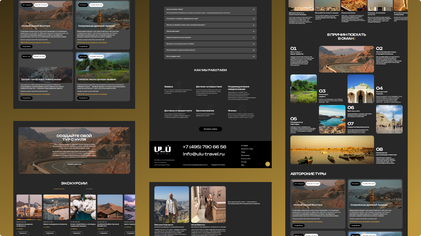Viewport: 421px width, 236px height.
Task: Click the 'Создайте свой тур с нуля' banner heading
Action: 74,138
